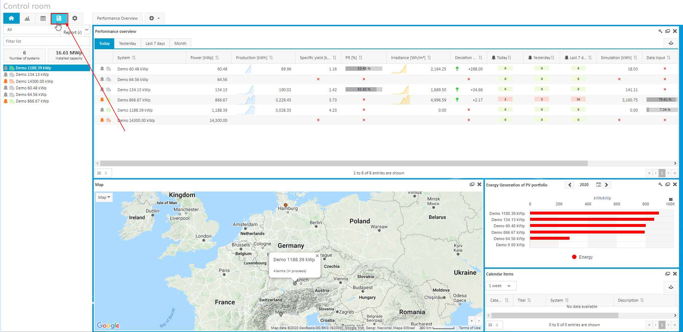Viewport: 683px width, 332px height.
Task: Open the chart evaluation icon
Action: (x=27, y=18)
